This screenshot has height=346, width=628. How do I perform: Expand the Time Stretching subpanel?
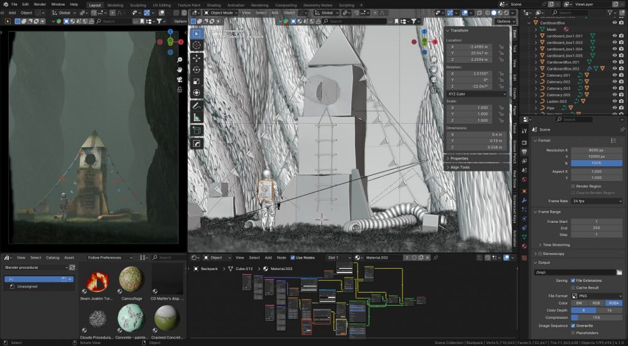(556, 245)
